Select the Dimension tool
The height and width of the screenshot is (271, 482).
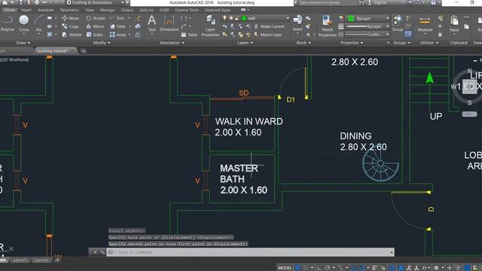(x=169, y=23)
